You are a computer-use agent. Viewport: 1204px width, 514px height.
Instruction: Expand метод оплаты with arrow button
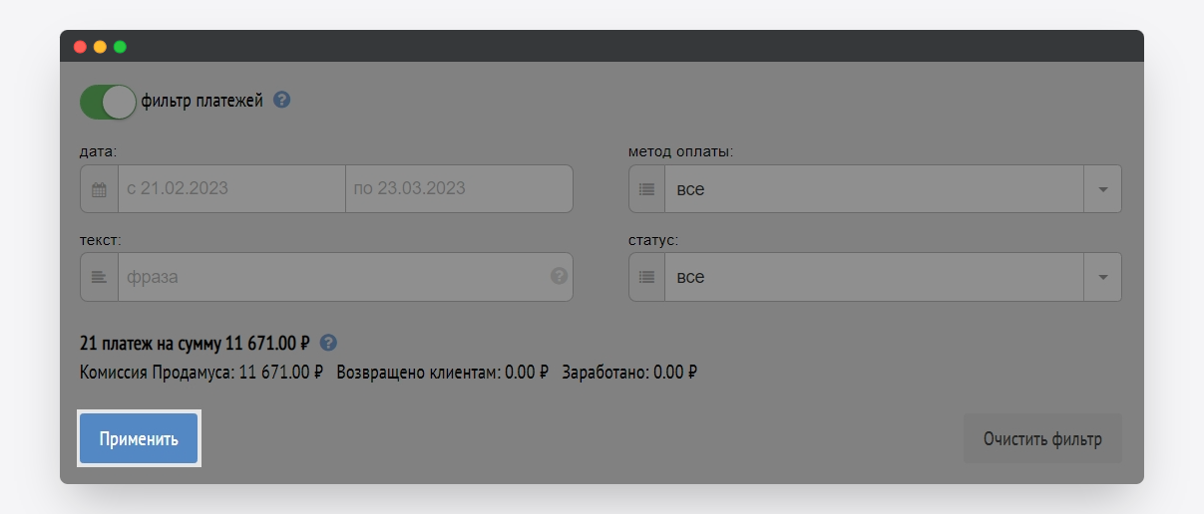pyautogui.click(x=1102, y=189)
